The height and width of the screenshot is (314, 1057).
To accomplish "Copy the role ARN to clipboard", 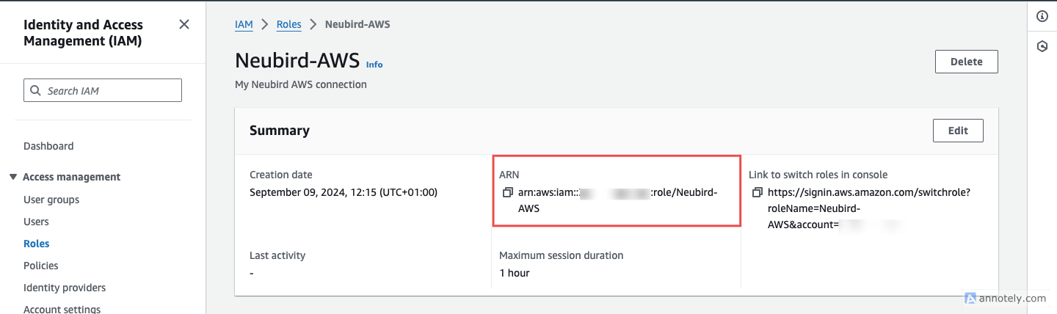I will click(507, 193).
